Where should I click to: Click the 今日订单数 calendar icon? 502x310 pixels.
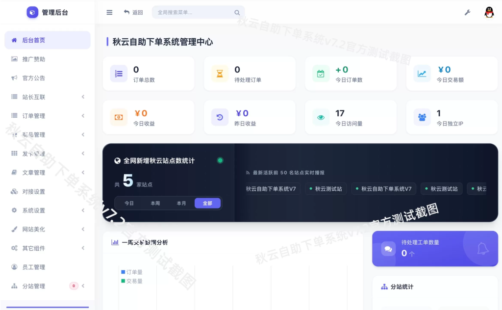tap(321, 74)
